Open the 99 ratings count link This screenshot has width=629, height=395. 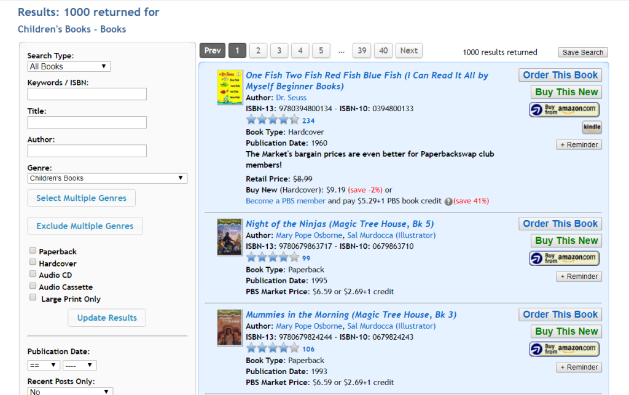[x=306, y=258]
